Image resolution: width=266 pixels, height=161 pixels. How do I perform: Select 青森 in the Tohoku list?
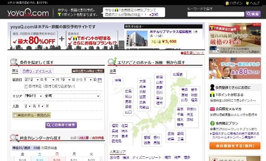click(x=185, y=90)
